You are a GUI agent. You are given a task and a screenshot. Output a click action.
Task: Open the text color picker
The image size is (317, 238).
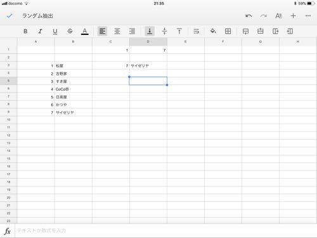pos(85,31)
